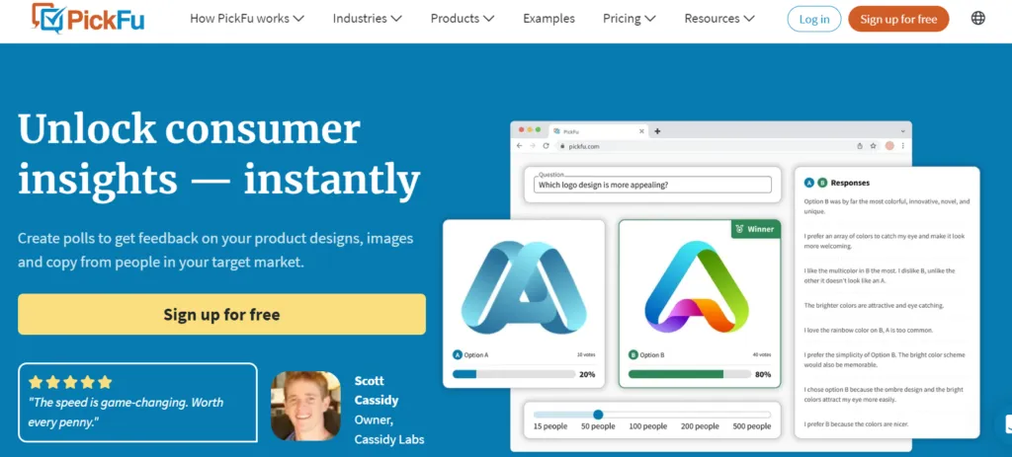Open the globe language selector icon
1012x457 pixels.
[977, 18]
